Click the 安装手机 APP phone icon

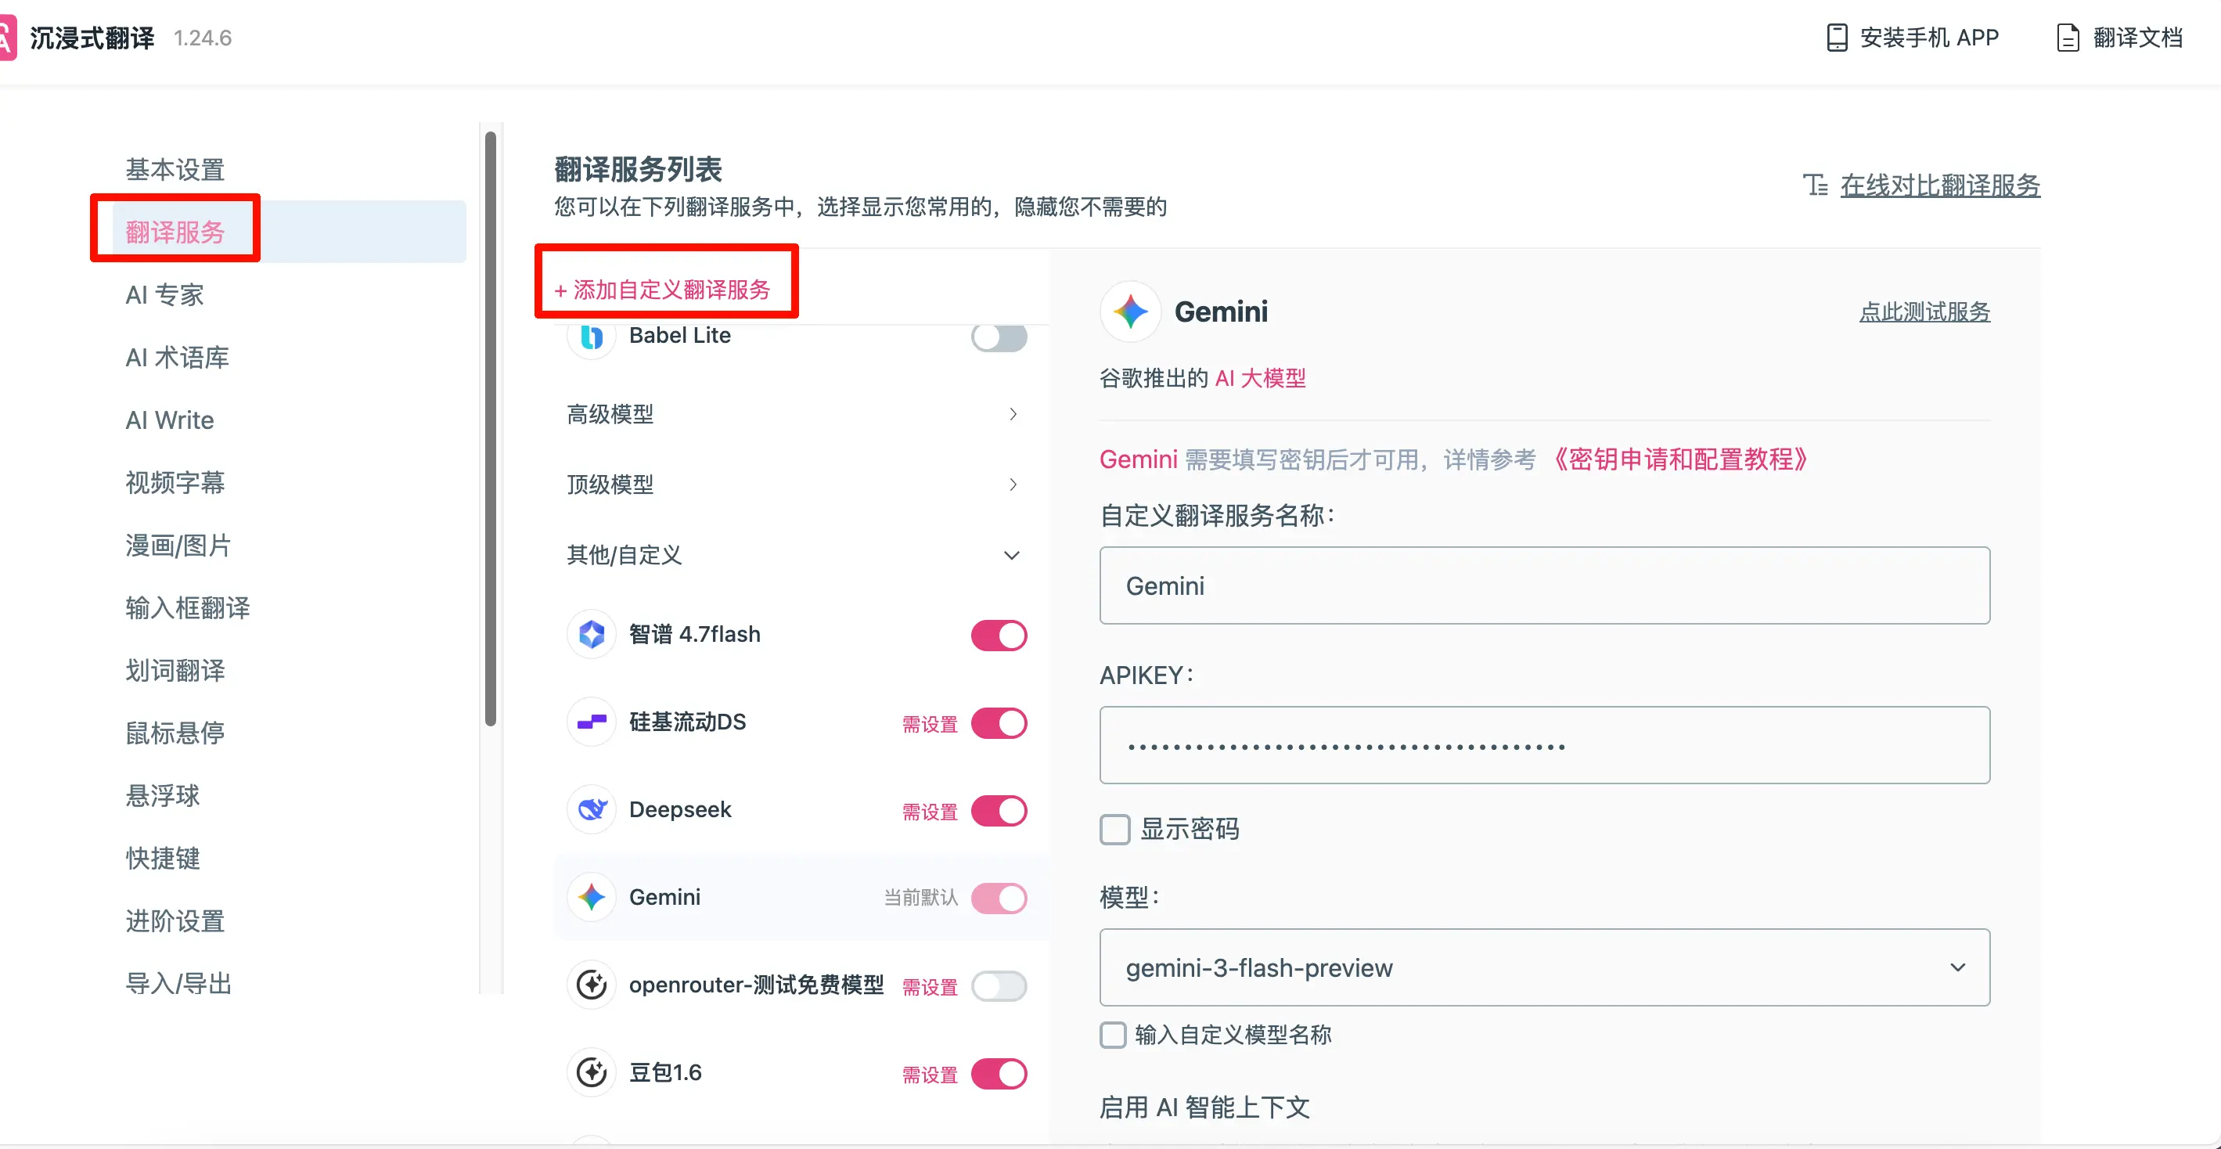click(x=1837, y=38)
